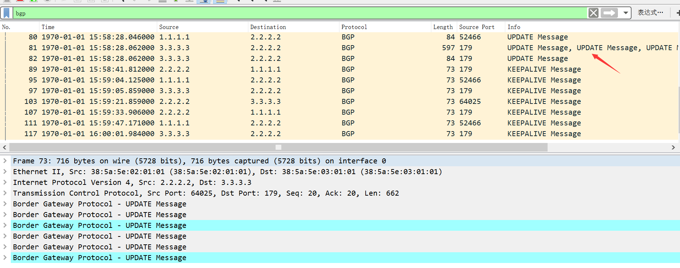Viewport: 680px width, 268px height.
Task: Select packet 95 KEEPALIVE Message
Action: (339, 80)
